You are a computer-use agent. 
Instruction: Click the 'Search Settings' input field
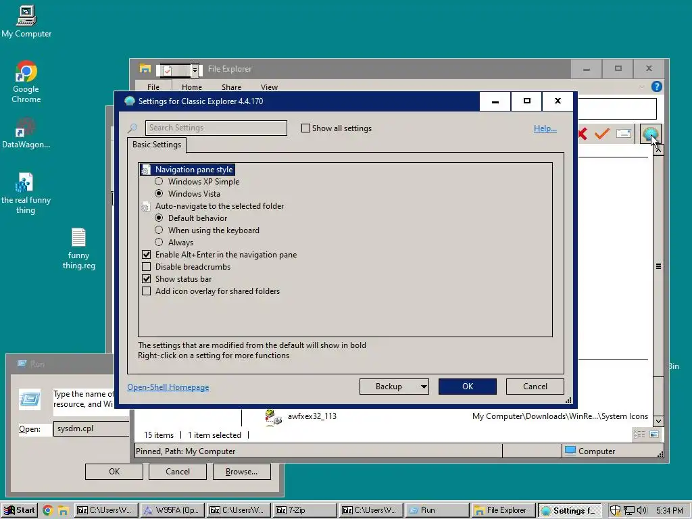click(x=216, y=128)
